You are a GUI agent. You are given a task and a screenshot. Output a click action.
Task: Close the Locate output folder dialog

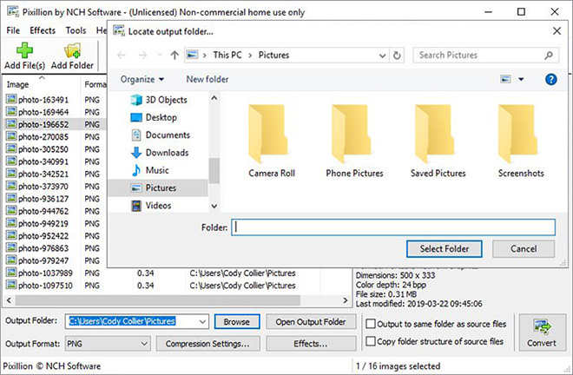[557, 31]
